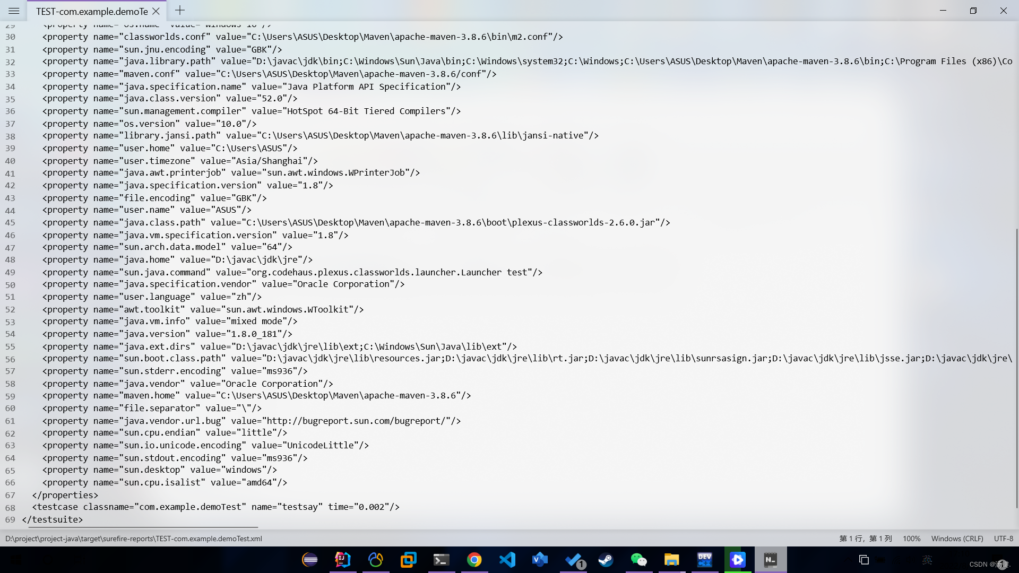Click the java.specification.name property line
The width and height of the screenshot is (1019, 573).
(x=252, y=87)
